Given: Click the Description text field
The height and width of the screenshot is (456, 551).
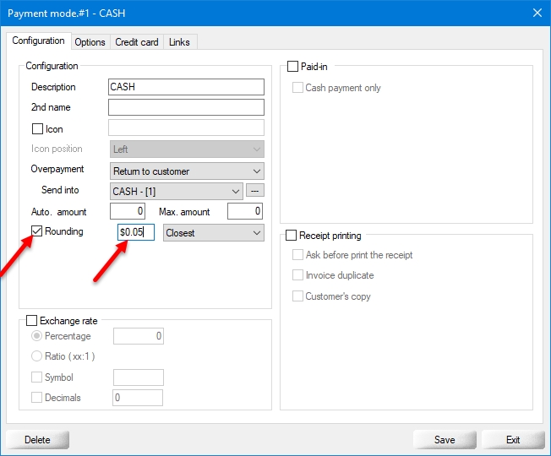Looking at the screenshot, I should pyautogui.click(x=186, y=87).
